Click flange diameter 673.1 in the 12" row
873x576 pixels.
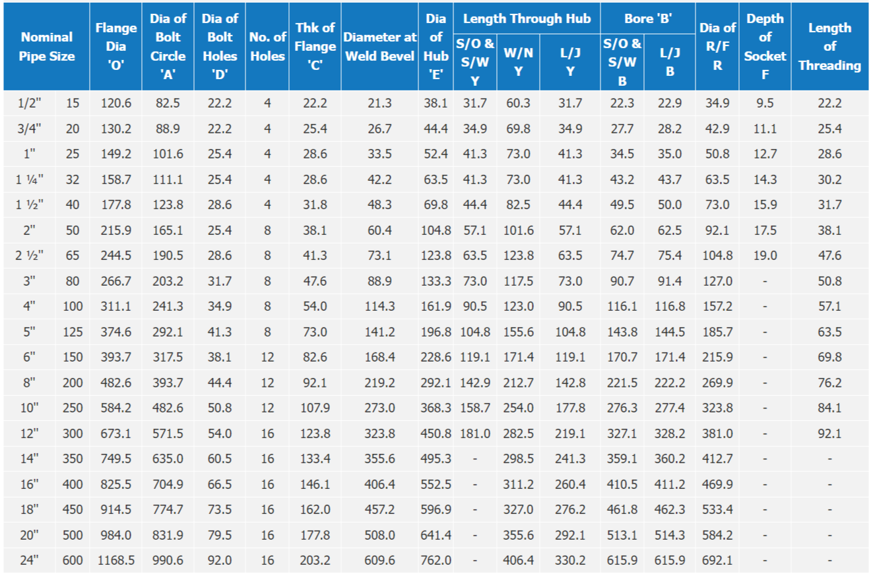pyautogui.click(x=116, y=433)
